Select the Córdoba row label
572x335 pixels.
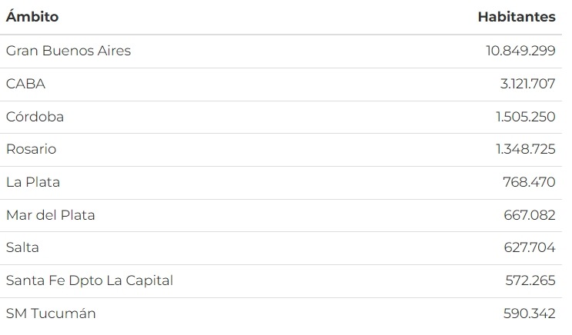[35, 117]
